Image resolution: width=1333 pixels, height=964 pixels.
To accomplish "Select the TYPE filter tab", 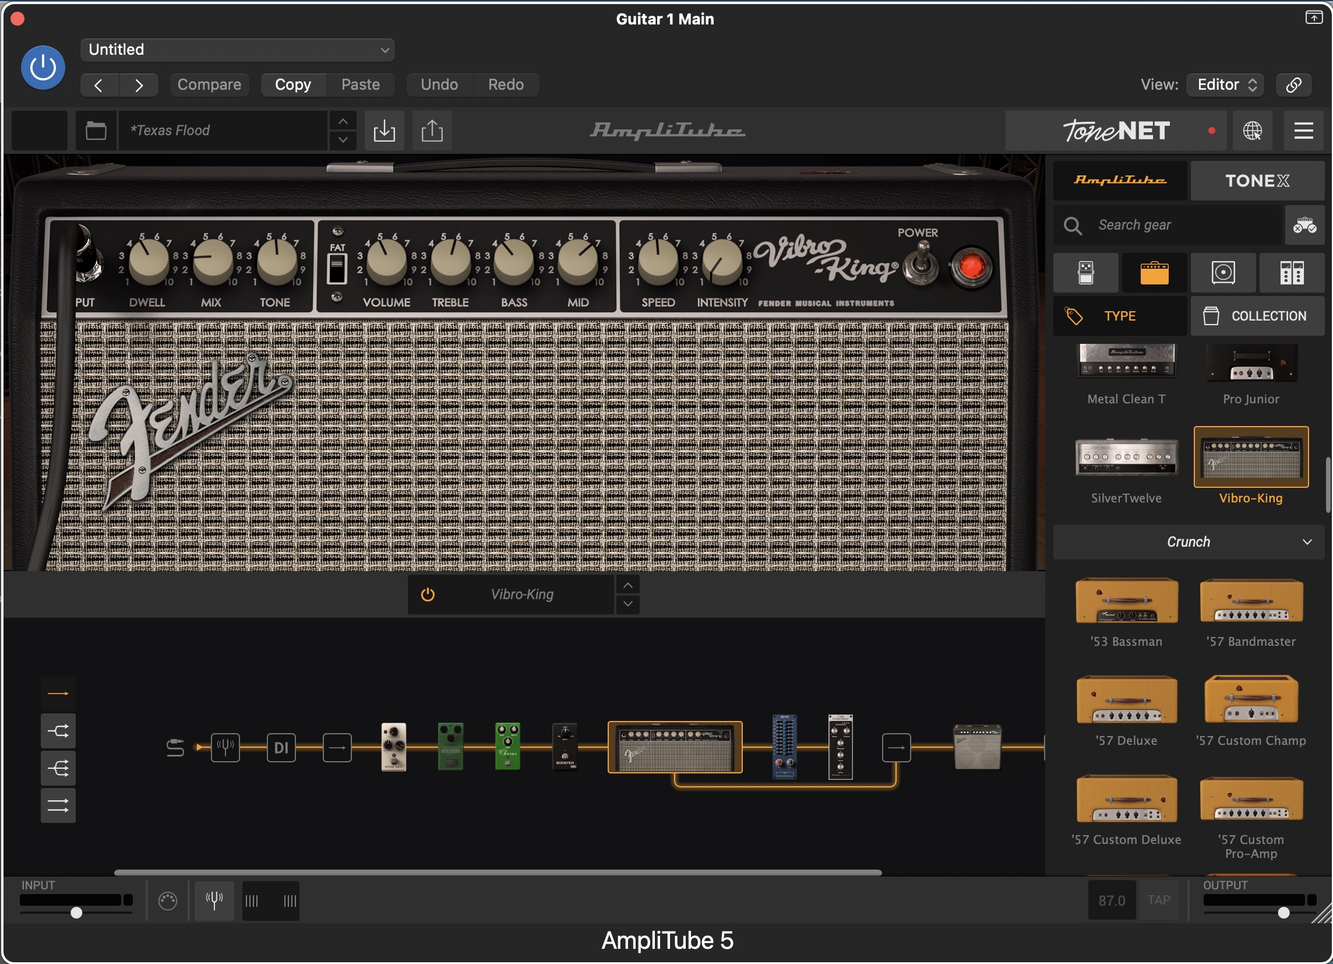I will (x=1120, y=316).
